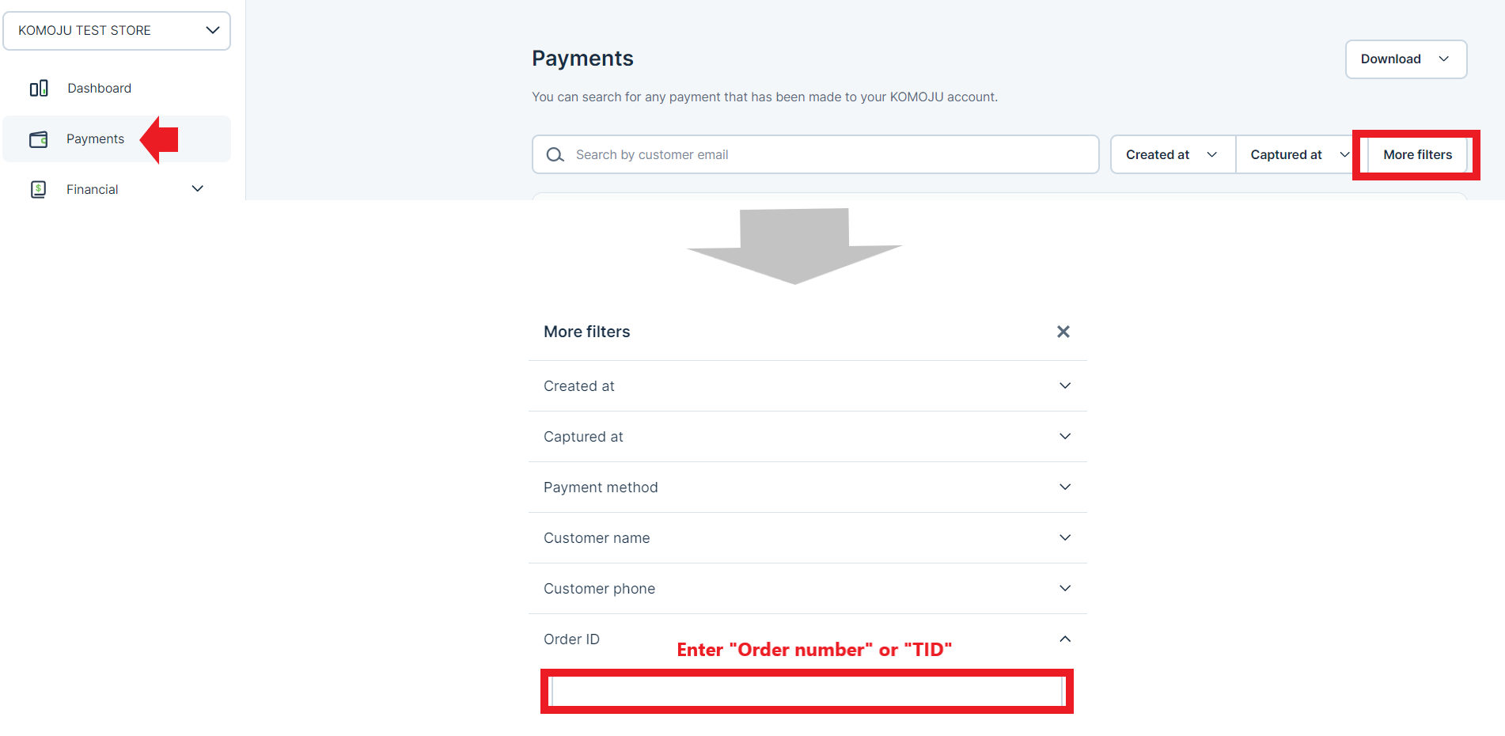Expand Captured at section in filters panel
The width and height of the screenshot is (1505, 736).
(807, 437)
